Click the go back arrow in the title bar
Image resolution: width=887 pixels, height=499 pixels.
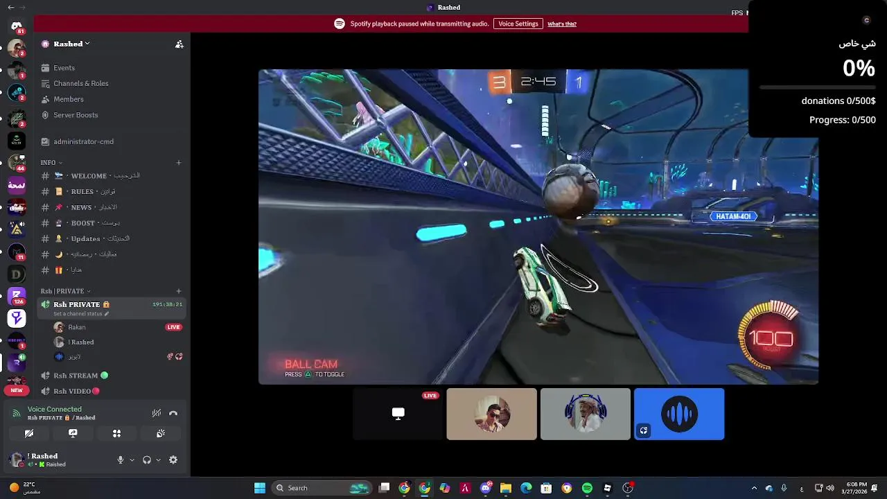coord(10,7)
